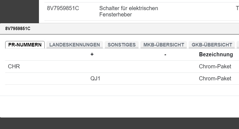
Task: Click the "-" column header
Action: pos(165,54)
